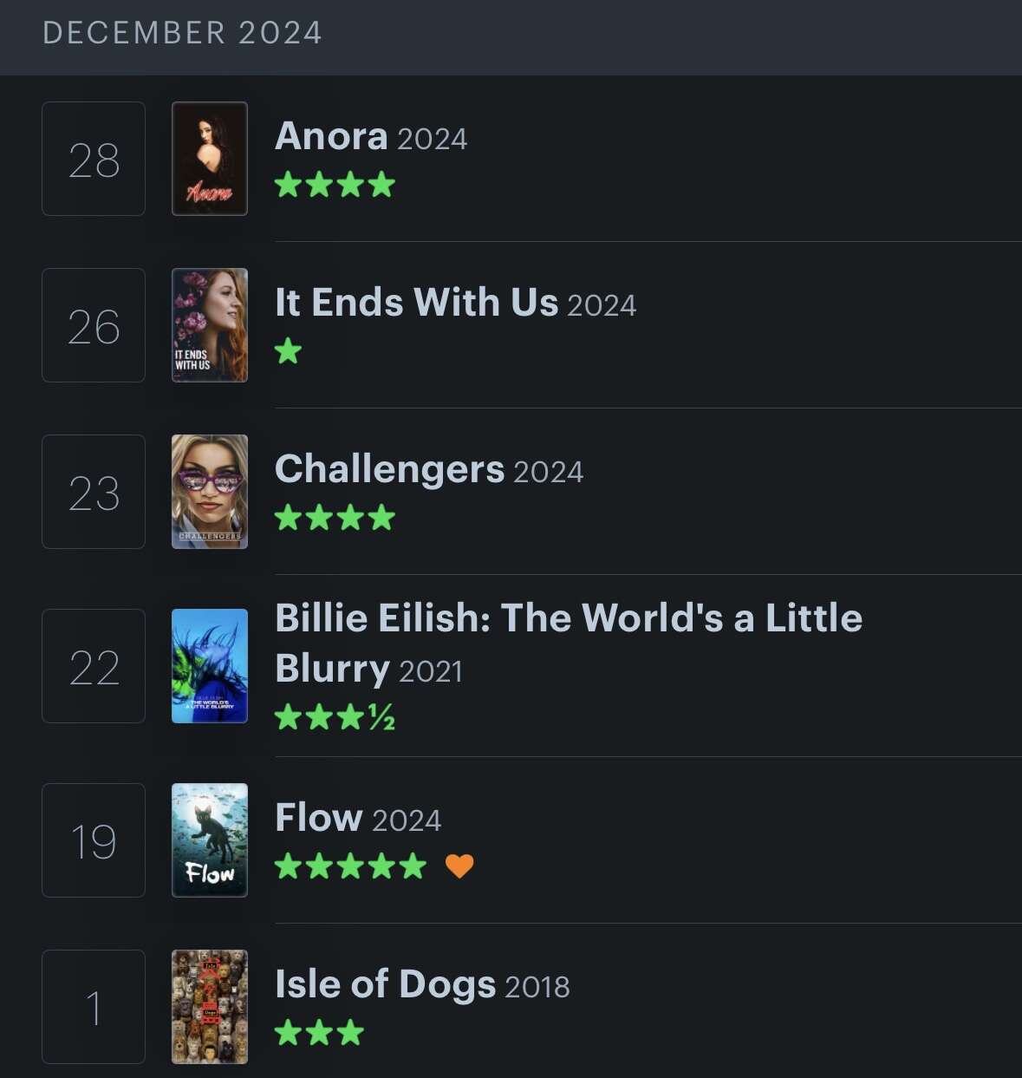1022x1078 pixels.
Task: Open the Challengers poster thumbnail
Action: point(210,492)
